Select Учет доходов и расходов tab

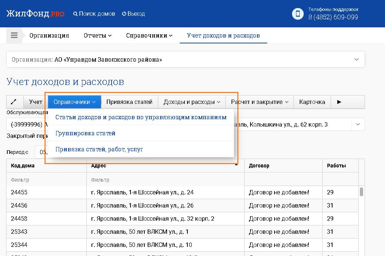tap(223, 35)
